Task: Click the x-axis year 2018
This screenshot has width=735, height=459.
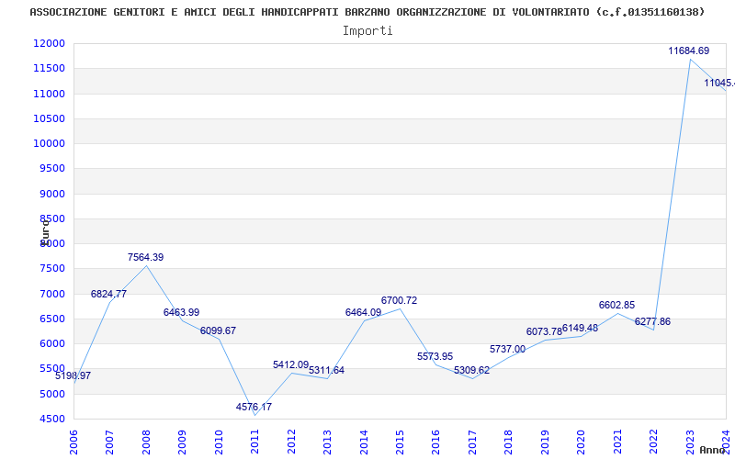Action: pyautogui.click(x=509, y=442)
